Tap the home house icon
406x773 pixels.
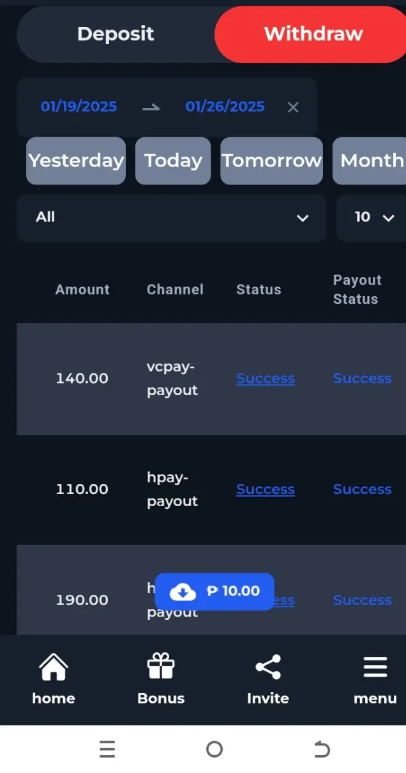click(54, 667)
